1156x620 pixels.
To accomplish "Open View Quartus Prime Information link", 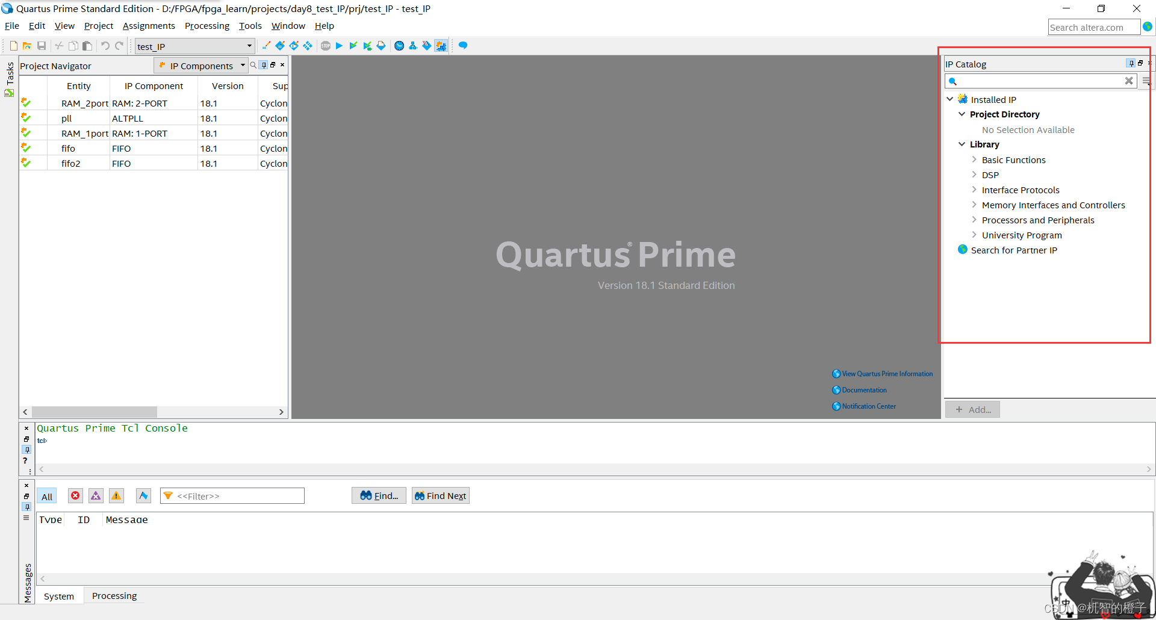I will (x=883, y=374).
